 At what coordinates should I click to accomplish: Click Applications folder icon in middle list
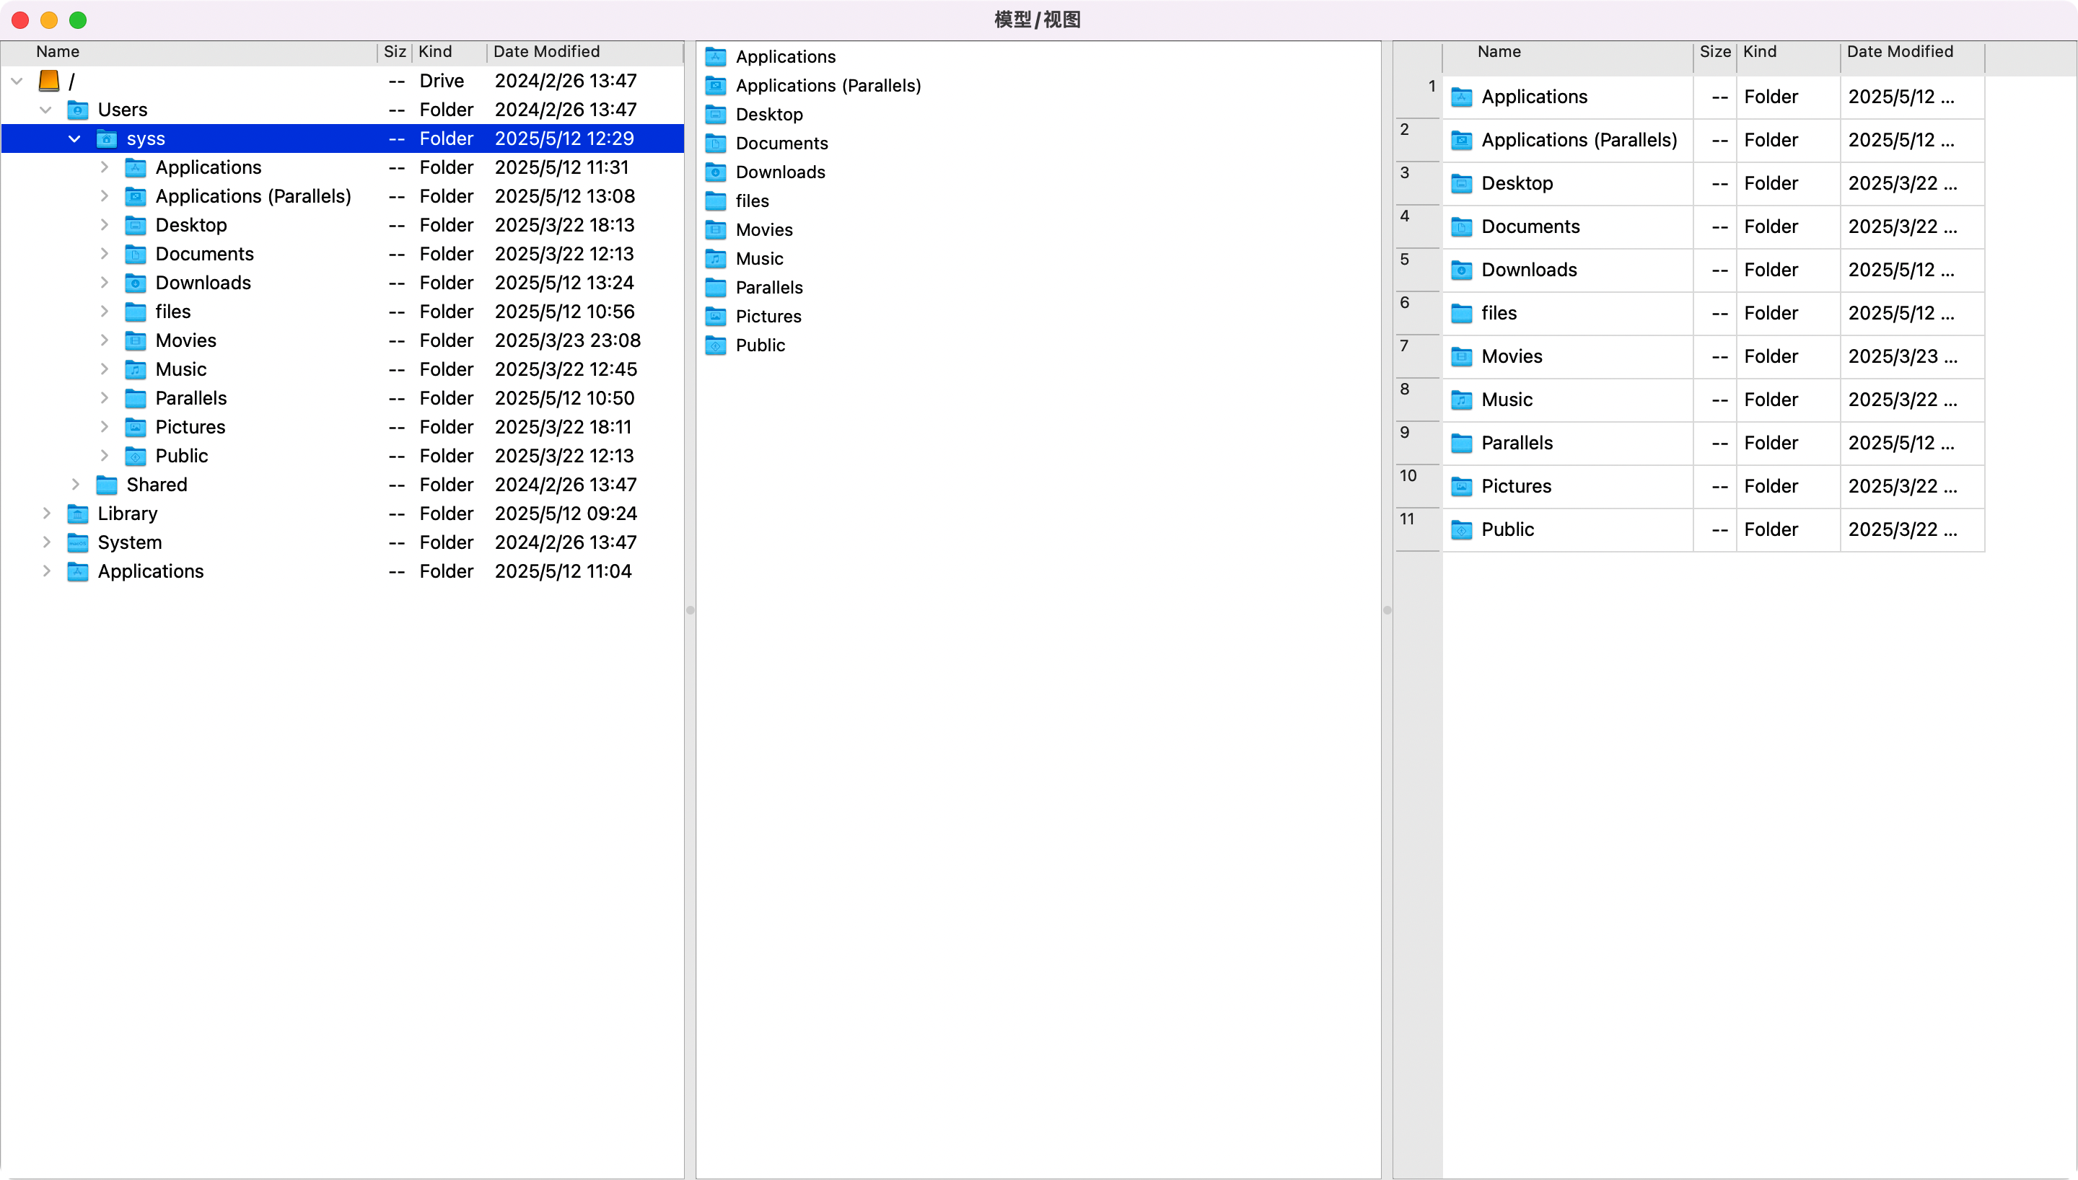pos(716,57)
